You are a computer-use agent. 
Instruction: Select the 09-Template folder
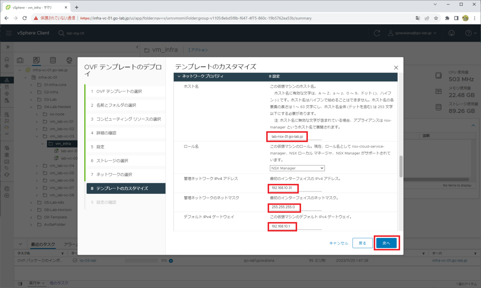coord(55,217)
